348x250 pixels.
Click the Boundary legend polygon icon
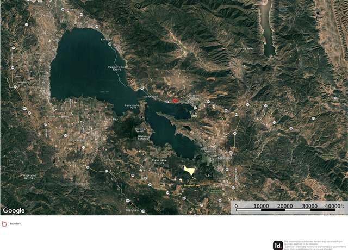[4, 224]
